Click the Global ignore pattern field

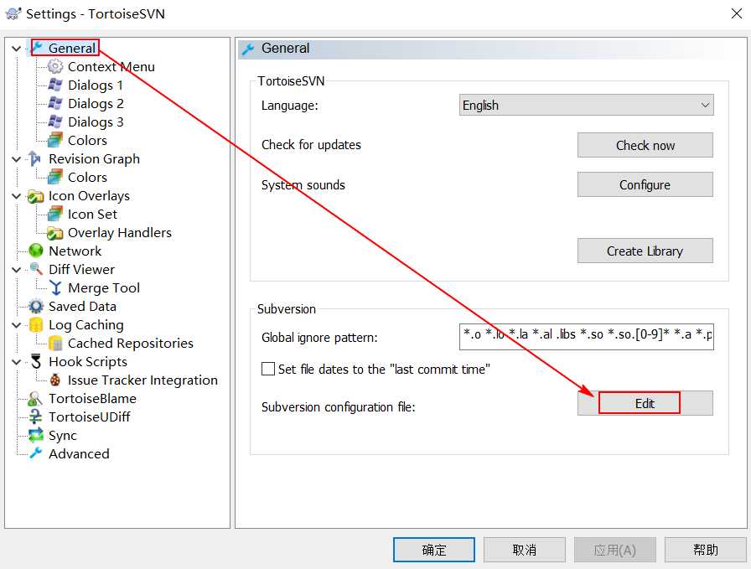(x=586, y=337)
